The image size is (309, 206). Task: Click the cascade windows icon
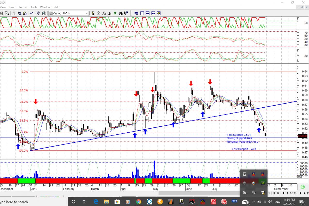pyautogui.click(x=136, y=13)
